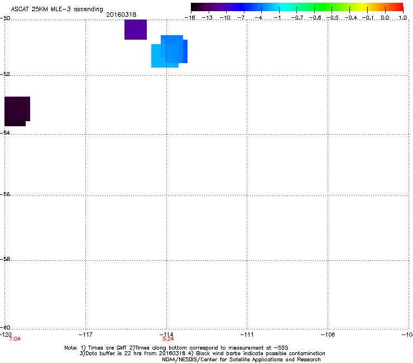Click the longitude label -108
413x363 pixels.
328,335
